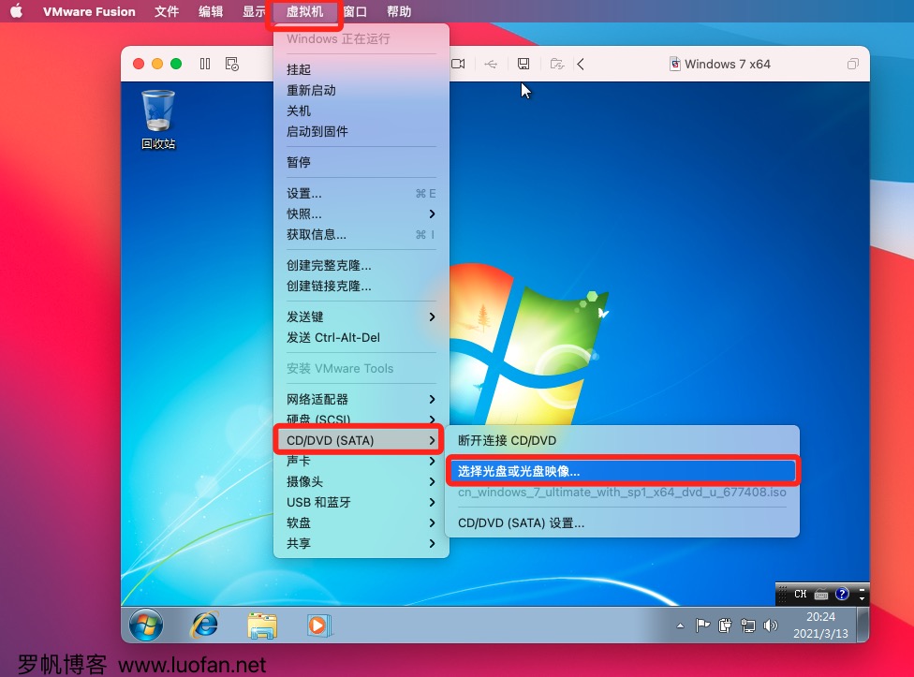Expand the 发送键 submenu
The height and width of the screenshot is (677, 914).
pos(361,316)
